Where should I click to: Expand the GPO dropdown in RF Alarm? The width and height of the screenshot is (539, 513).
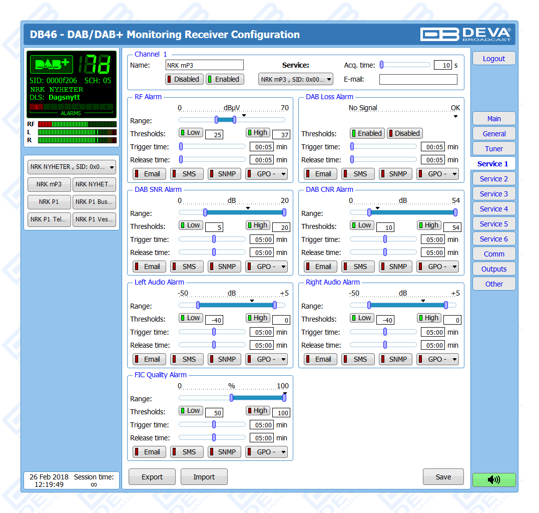click(x=266, y=174)
